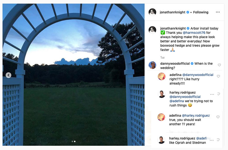Image resolution: width=228 pixels, height=150 pixels.
Task: Open the jonathanrknight username in the header
Action: click(172, 12)
